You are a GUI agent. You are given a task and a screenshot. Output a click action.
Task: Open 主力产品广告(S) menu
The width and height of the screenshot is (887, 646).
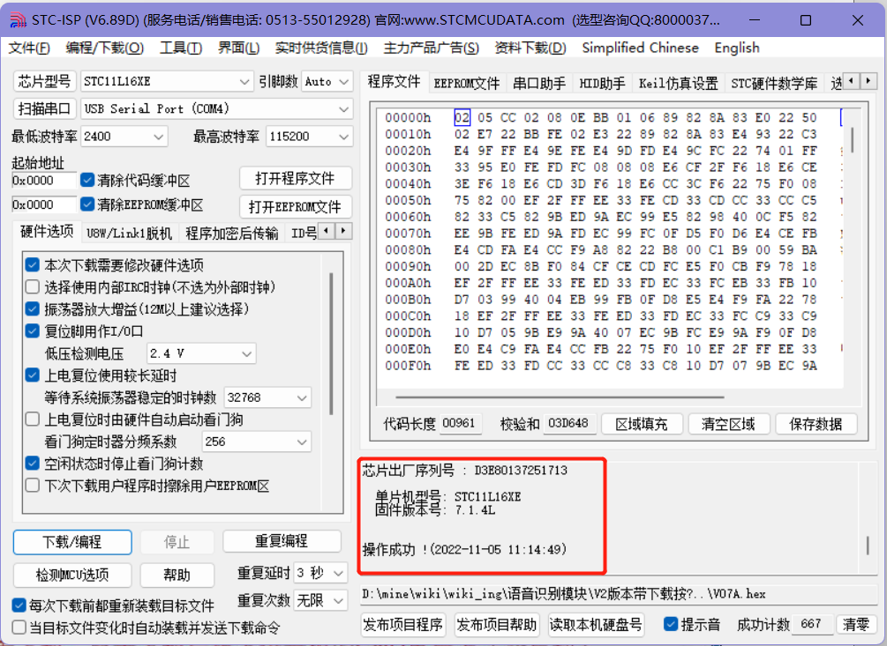[431, 48]
